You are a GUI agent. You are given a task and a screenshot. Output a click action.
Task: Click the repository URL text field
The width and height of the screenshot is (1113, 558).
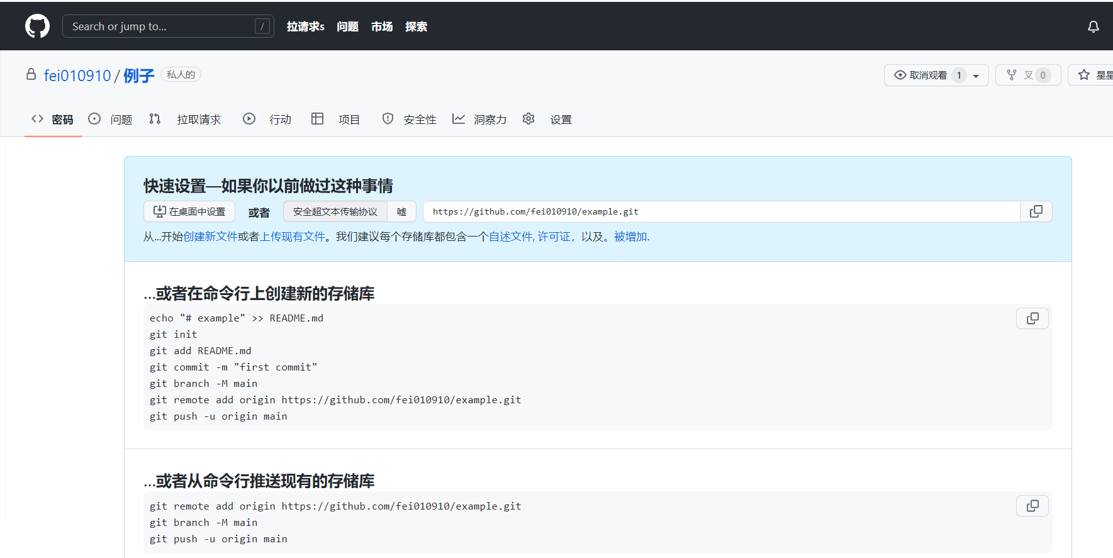[x=722, y=212]
